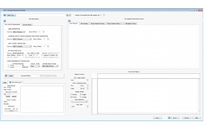Click the icon on Data/Histogram tab
This screenshot has height=134, width=206.
point(10,82)
